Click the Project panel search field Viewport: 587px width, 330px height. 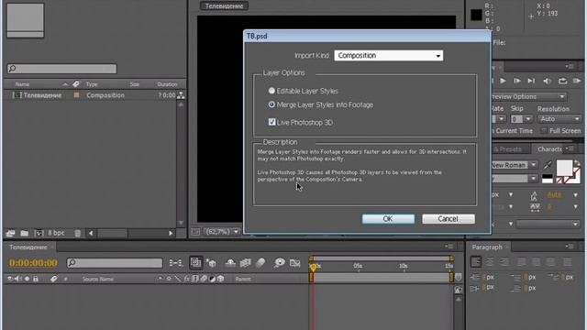61,69
